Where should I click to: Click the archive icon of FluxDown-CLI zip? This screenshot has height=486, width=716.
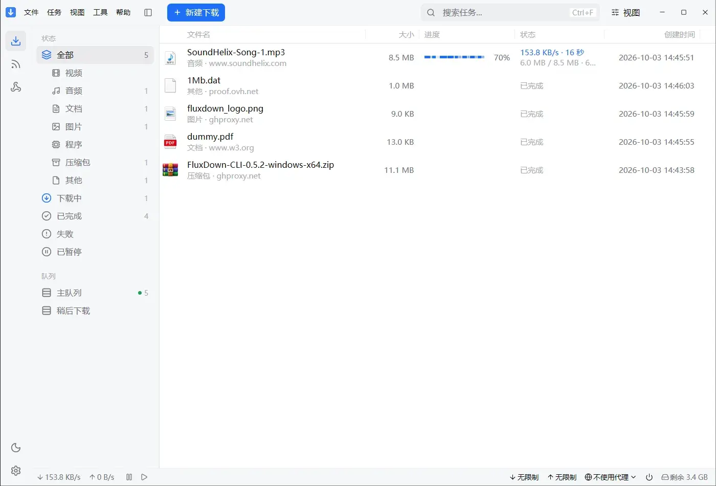pyautogui.click(x=170, y=170)
